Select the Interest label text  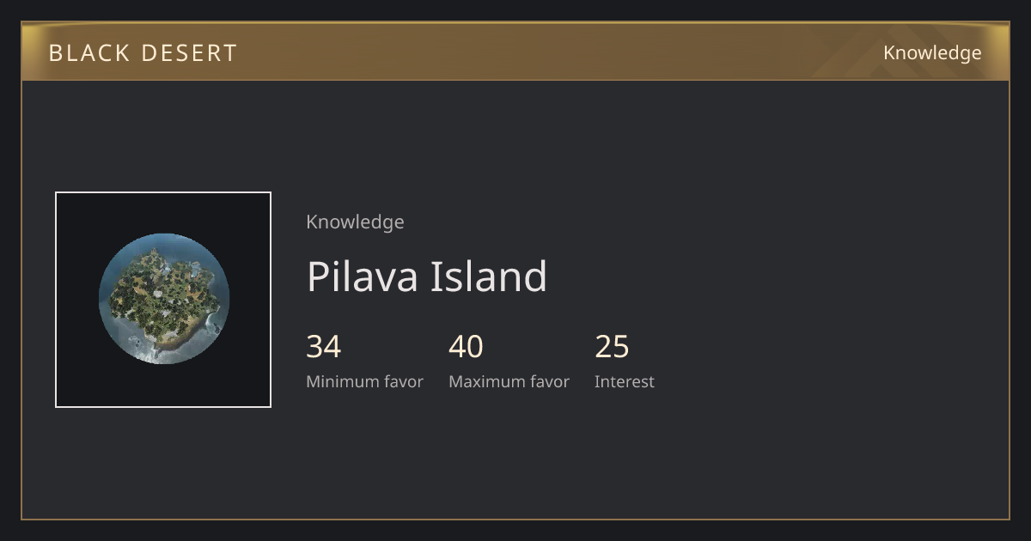point(625,382)
